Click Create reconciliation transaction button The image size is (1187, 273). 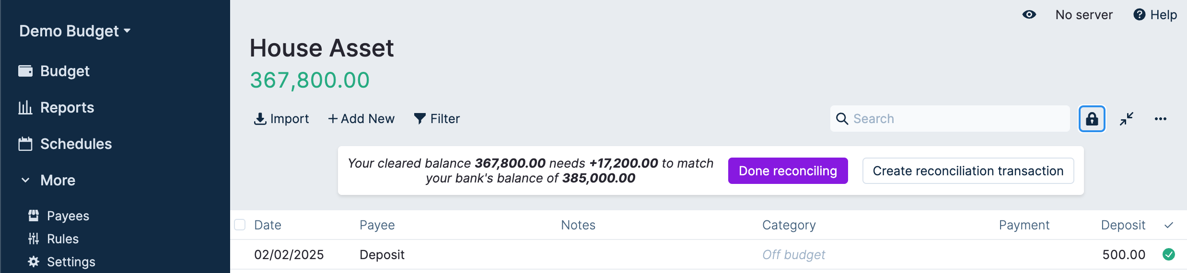click(x=968, y=171)
